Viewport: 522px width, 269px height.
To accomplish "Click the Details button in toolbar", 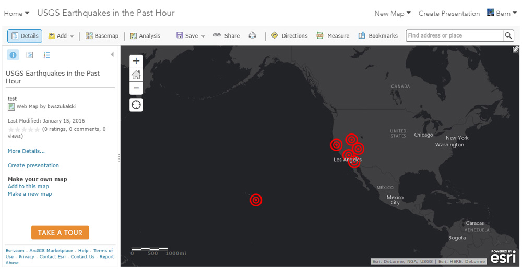I will pyautogui.click(x=25, y=36).
